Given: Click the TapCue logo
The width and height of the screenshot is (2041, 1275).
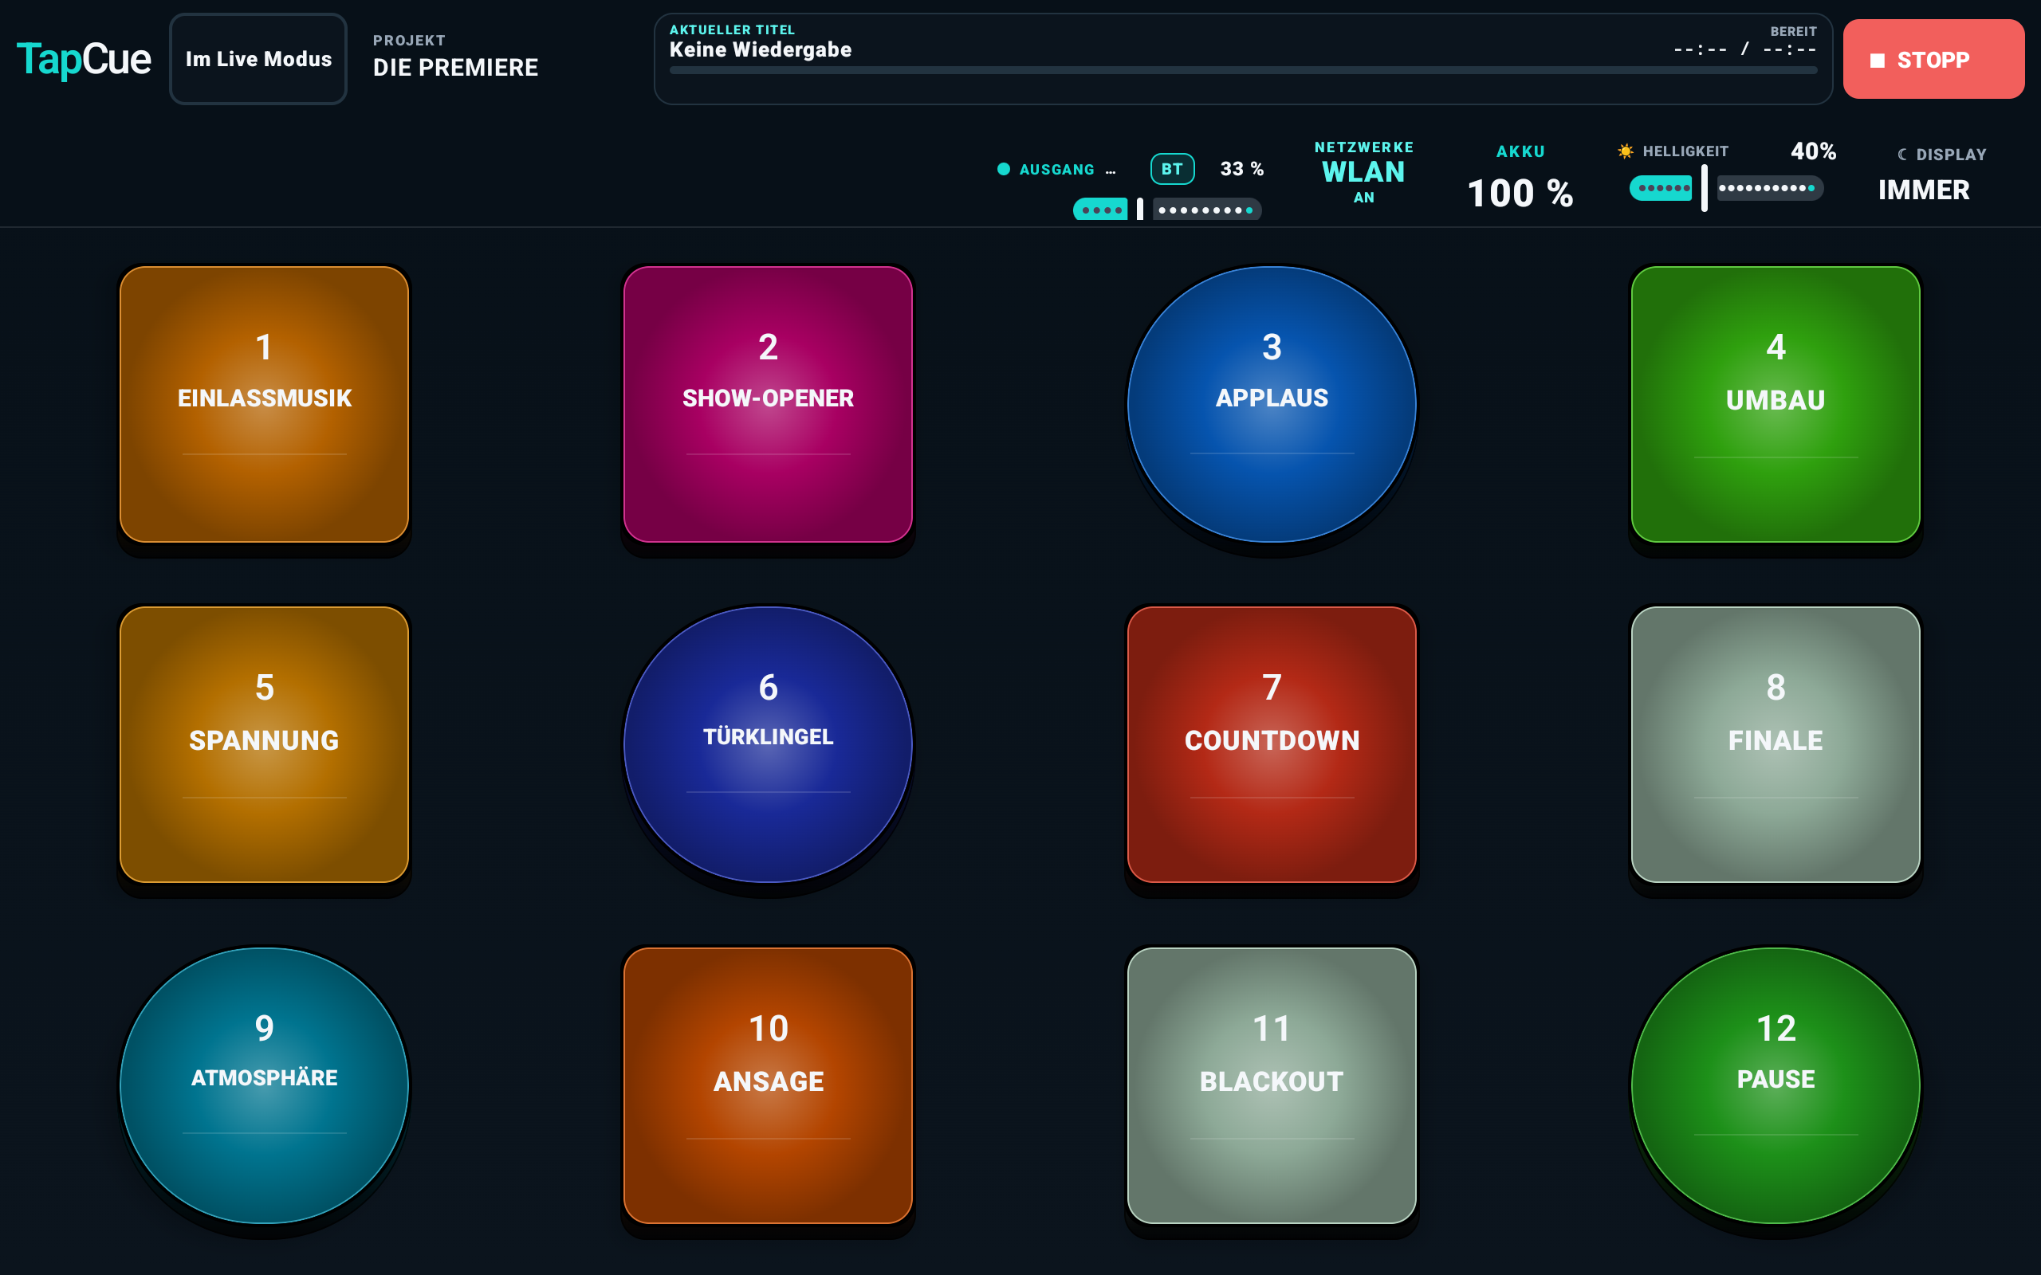Looking at the screenshot, I should pos(84,59).
